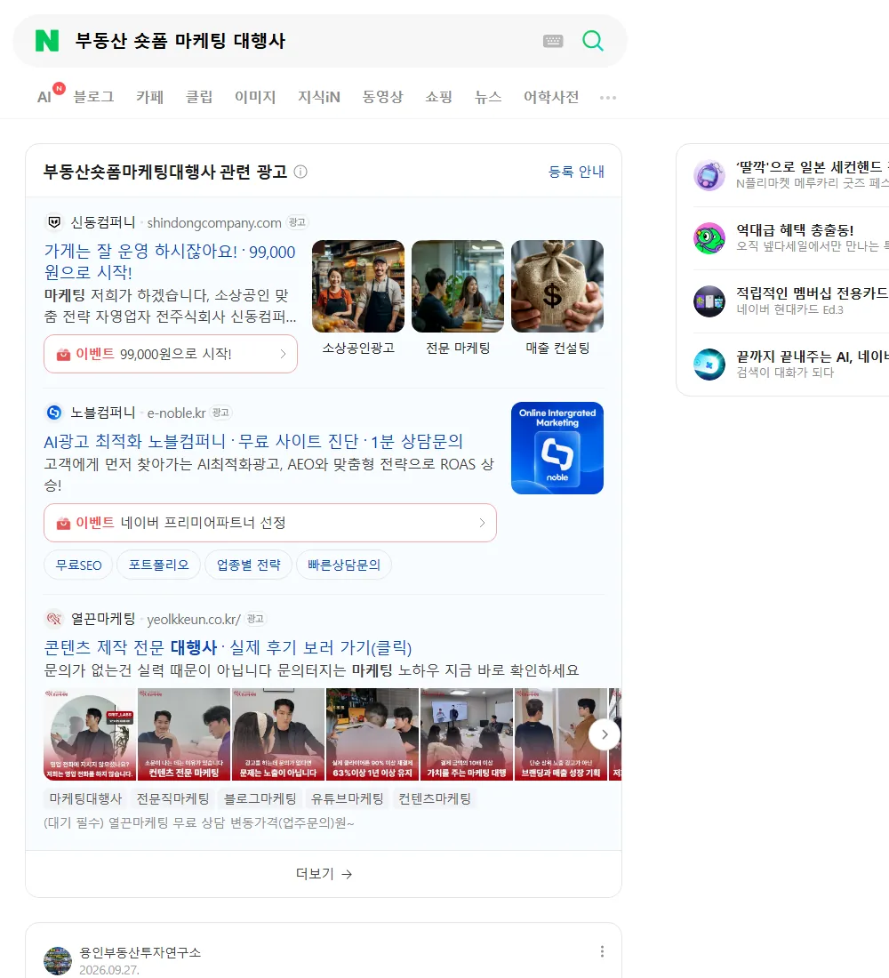Open AI광고 최적화 노블컴퍼니 ad title
Screen dimensions: 889x978
253,441
